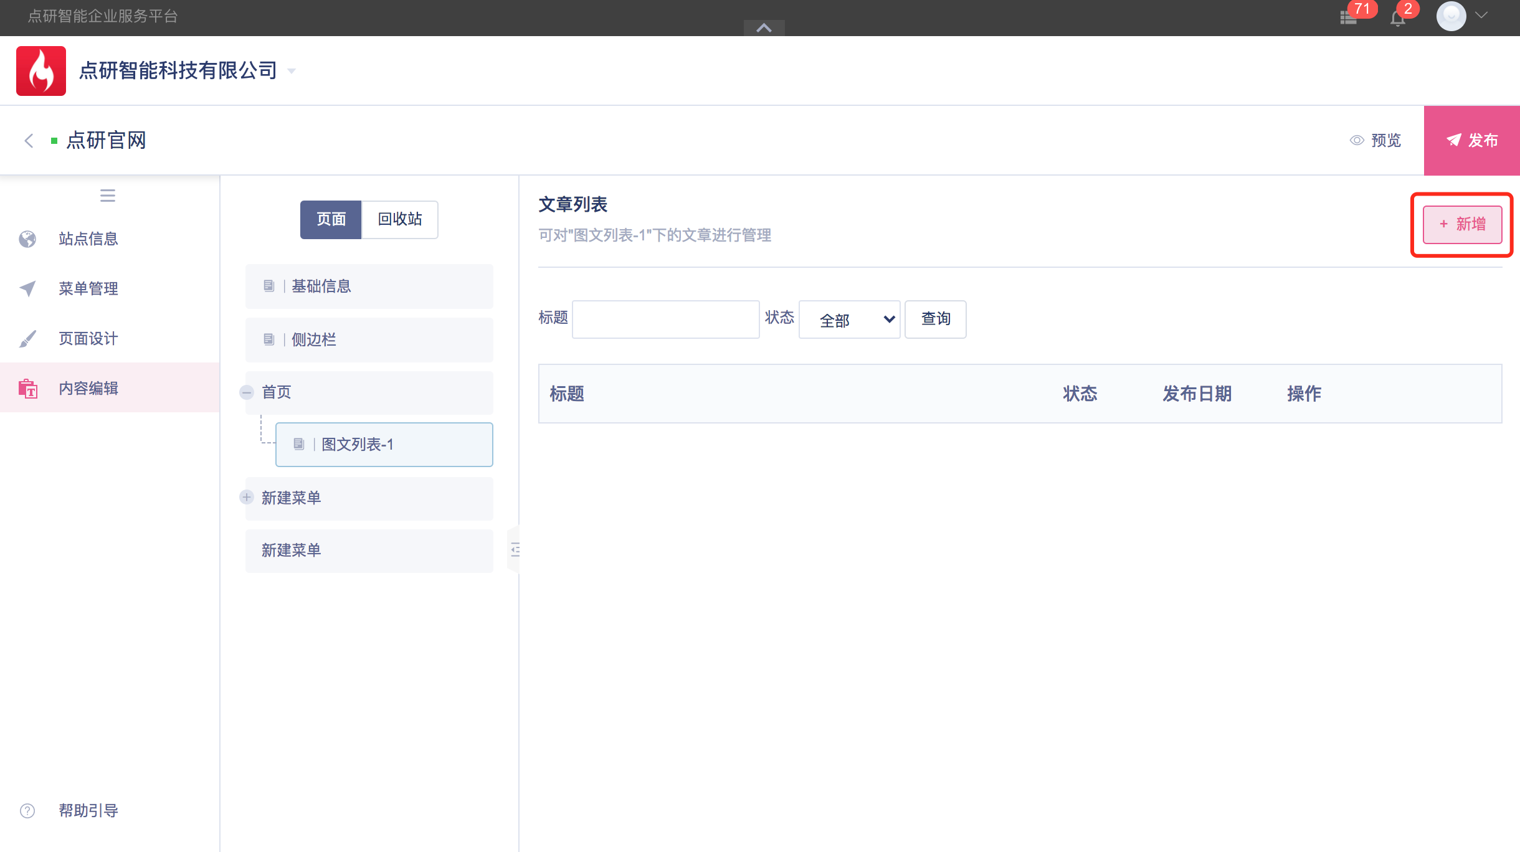
Task: Click the clipboard icon for 内容编辑
Action: (x=27, y=388)
